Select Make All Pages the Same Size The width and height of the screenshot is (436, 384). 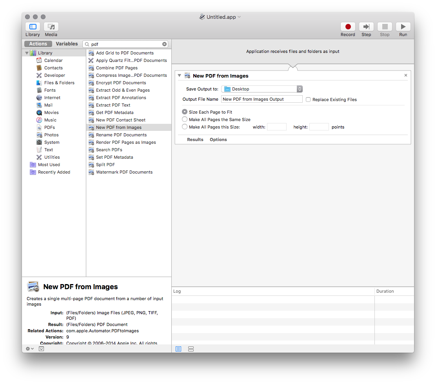185,119
